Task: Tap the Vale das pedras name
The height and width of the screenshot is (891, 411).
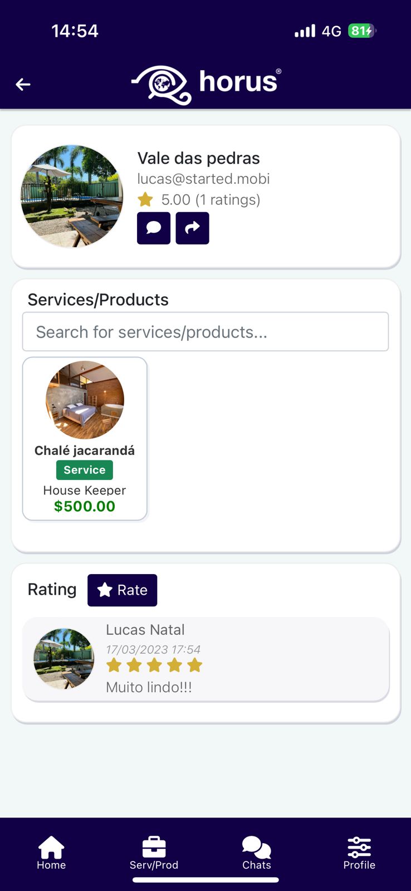Action: (199, 158)
